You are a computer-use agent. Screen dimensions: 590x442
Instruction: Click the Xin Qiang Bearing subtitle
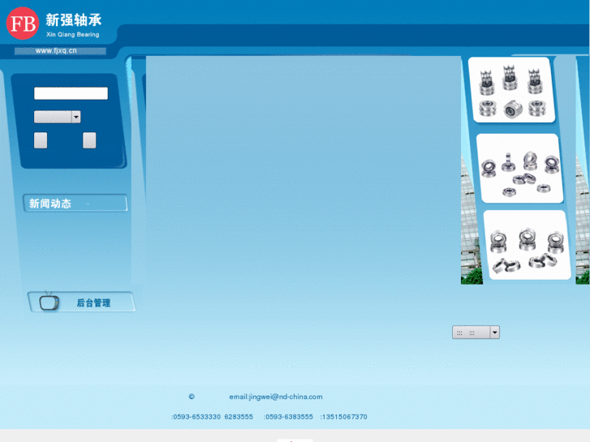pyautogui.click(x=72, y=34)
